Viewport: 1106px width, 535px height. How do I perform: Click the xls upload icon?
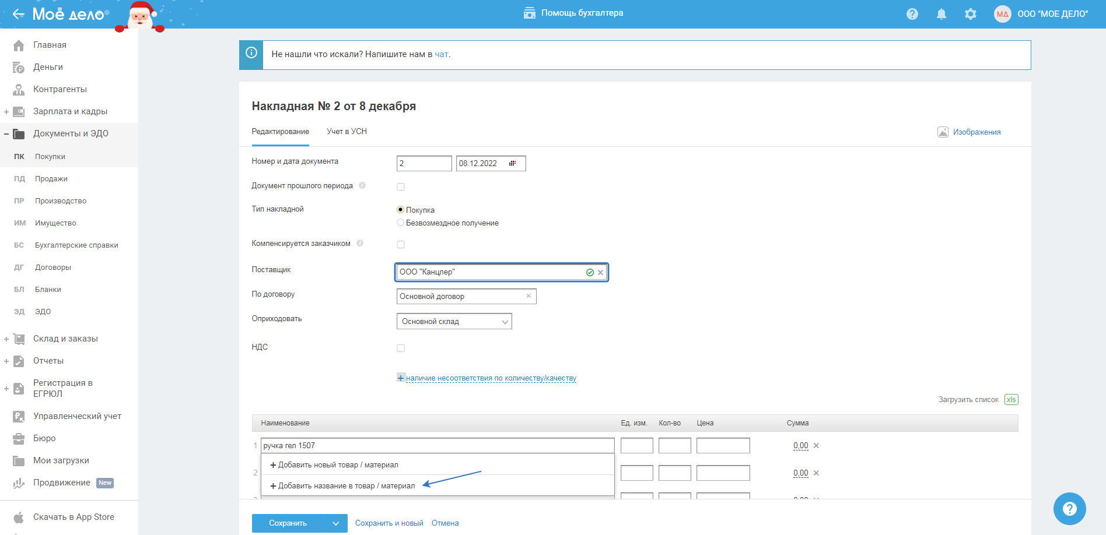(x=1012, y=400)
